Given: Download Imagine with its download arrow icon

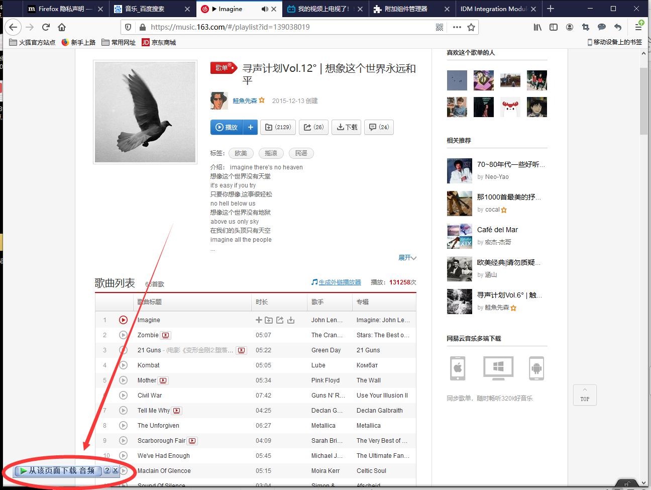Looking at the screenshot, I should point(291,320).
